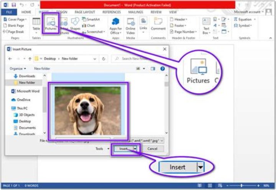276x190 pixels.
Task: Insert a Table from the ribbon
Action: pos(36,23)
